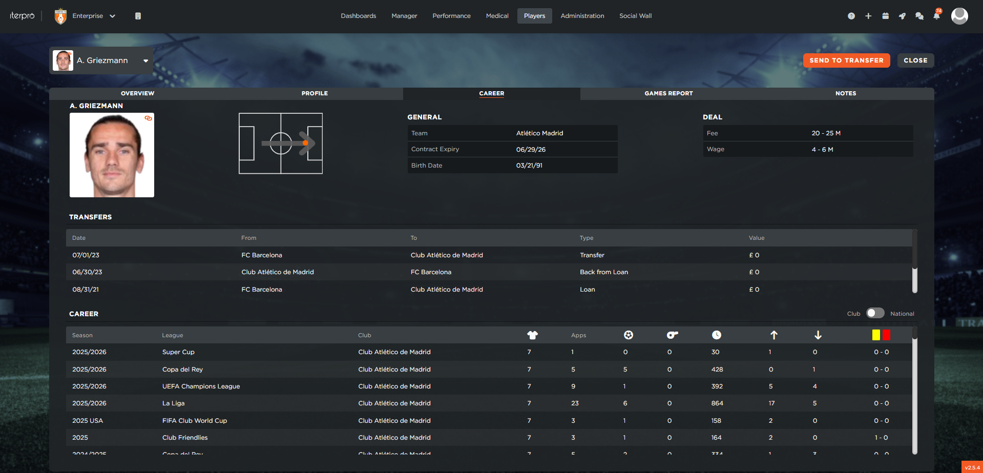Switch to the Games Report tab
The image size is (983, 473).
[668, 93]
